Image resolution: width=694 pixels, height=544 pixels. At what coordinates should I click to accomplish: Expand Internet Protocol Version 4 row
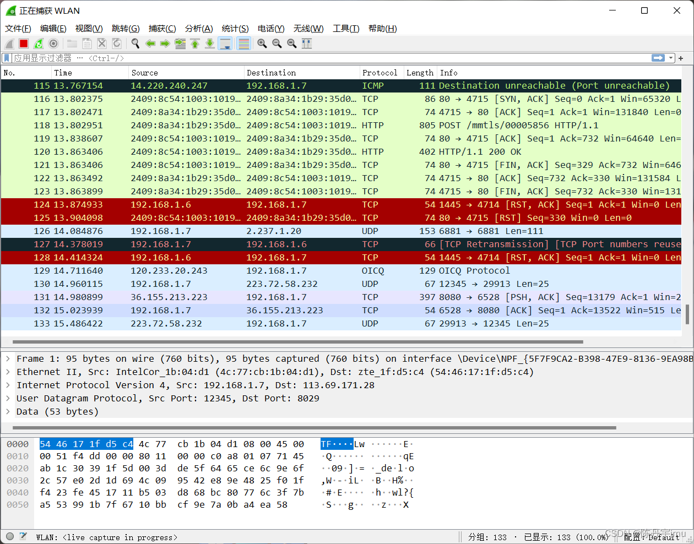(x=8, y=385)
